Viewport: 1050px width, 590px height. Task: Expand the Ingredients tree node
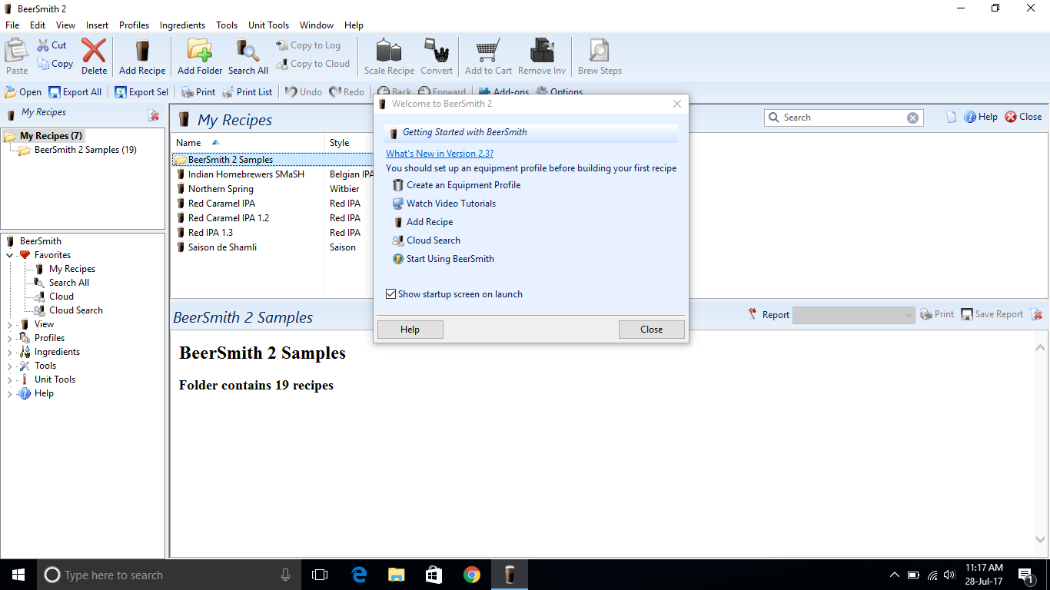(10, 352)
